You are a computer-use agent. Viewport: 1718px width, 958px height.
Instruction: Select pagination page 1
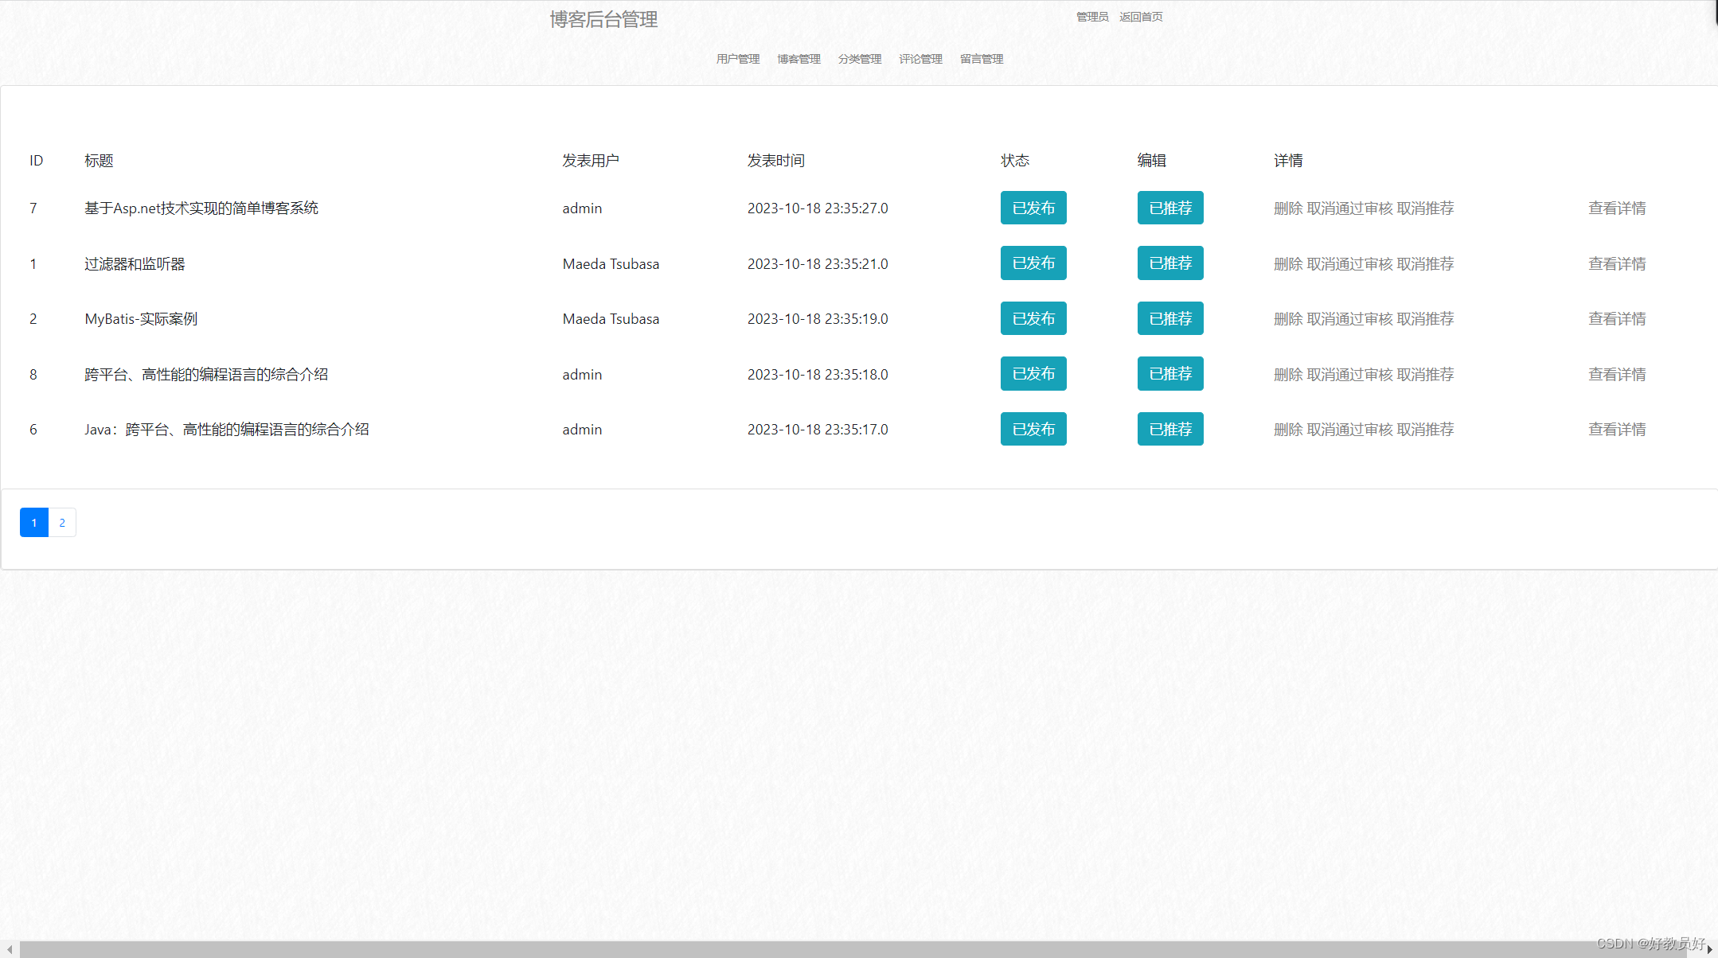[33, 522]
